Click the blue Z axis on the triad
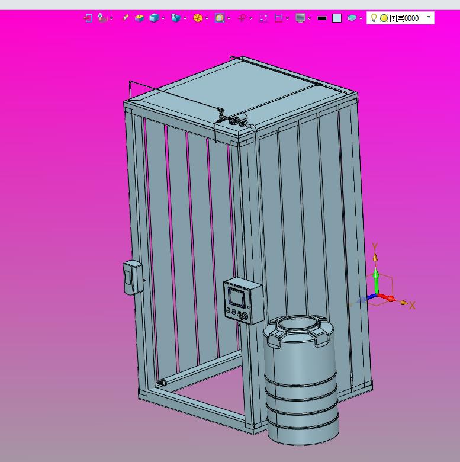 (372, 296)
